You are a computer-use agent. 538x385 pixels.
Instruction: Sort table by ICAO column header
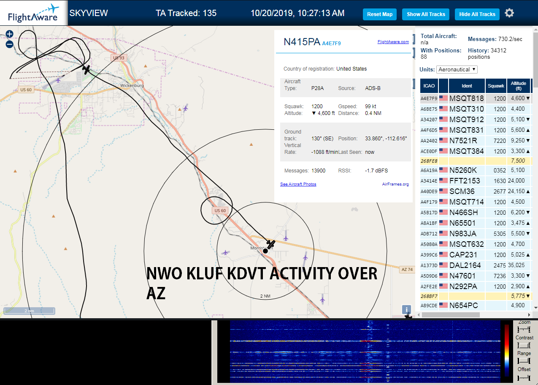(429, 86)
